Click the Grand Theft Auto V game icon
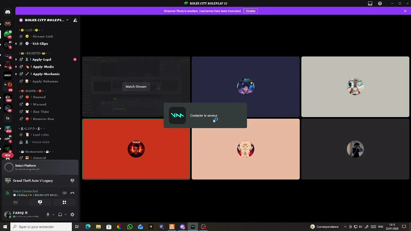The width and height of the screenshot is (411, 231). point(8,181)
